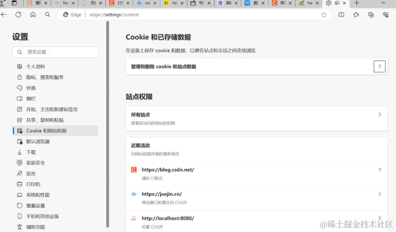
Task: Open the tab actions menu icon
Action: pyautogui.click(x=14, y=3)
